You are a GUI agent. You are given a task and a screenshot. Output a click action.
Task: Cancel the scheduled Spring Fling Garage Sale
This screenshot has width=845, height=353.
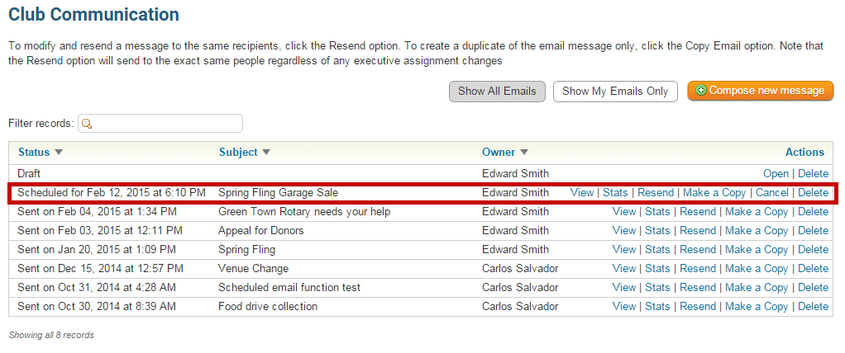771,193
